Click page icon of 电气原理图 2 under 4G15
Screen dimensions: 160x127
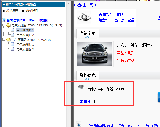click(x=13, y=35)
